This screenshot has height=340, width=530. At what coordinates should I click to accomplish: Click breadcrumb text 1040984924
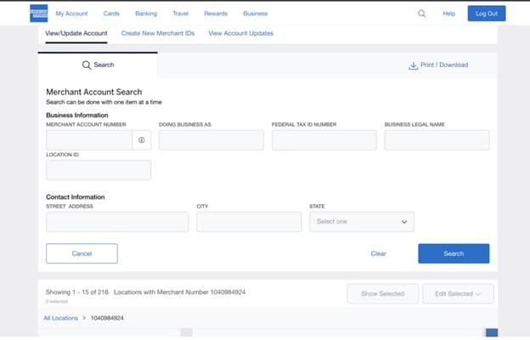pyautogui.click(x=107, y=318)
